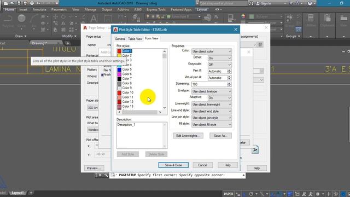Click Help button in Page Setup window
The height and width of the screenshot is (197, 350).
[x=256, y=168]
